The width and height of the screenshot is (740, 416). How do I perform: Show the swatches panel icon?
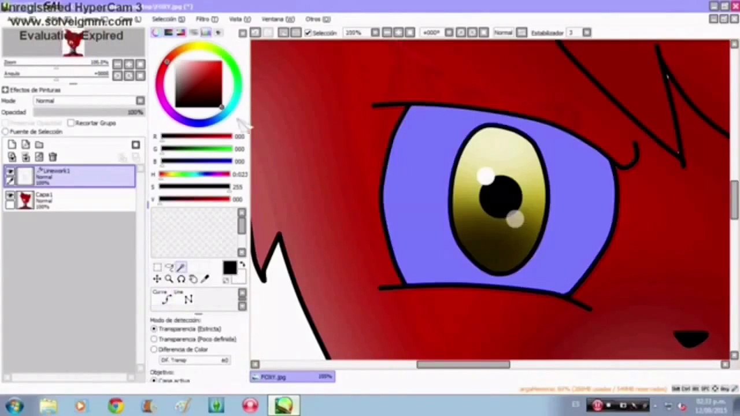(x=205, y=33)
